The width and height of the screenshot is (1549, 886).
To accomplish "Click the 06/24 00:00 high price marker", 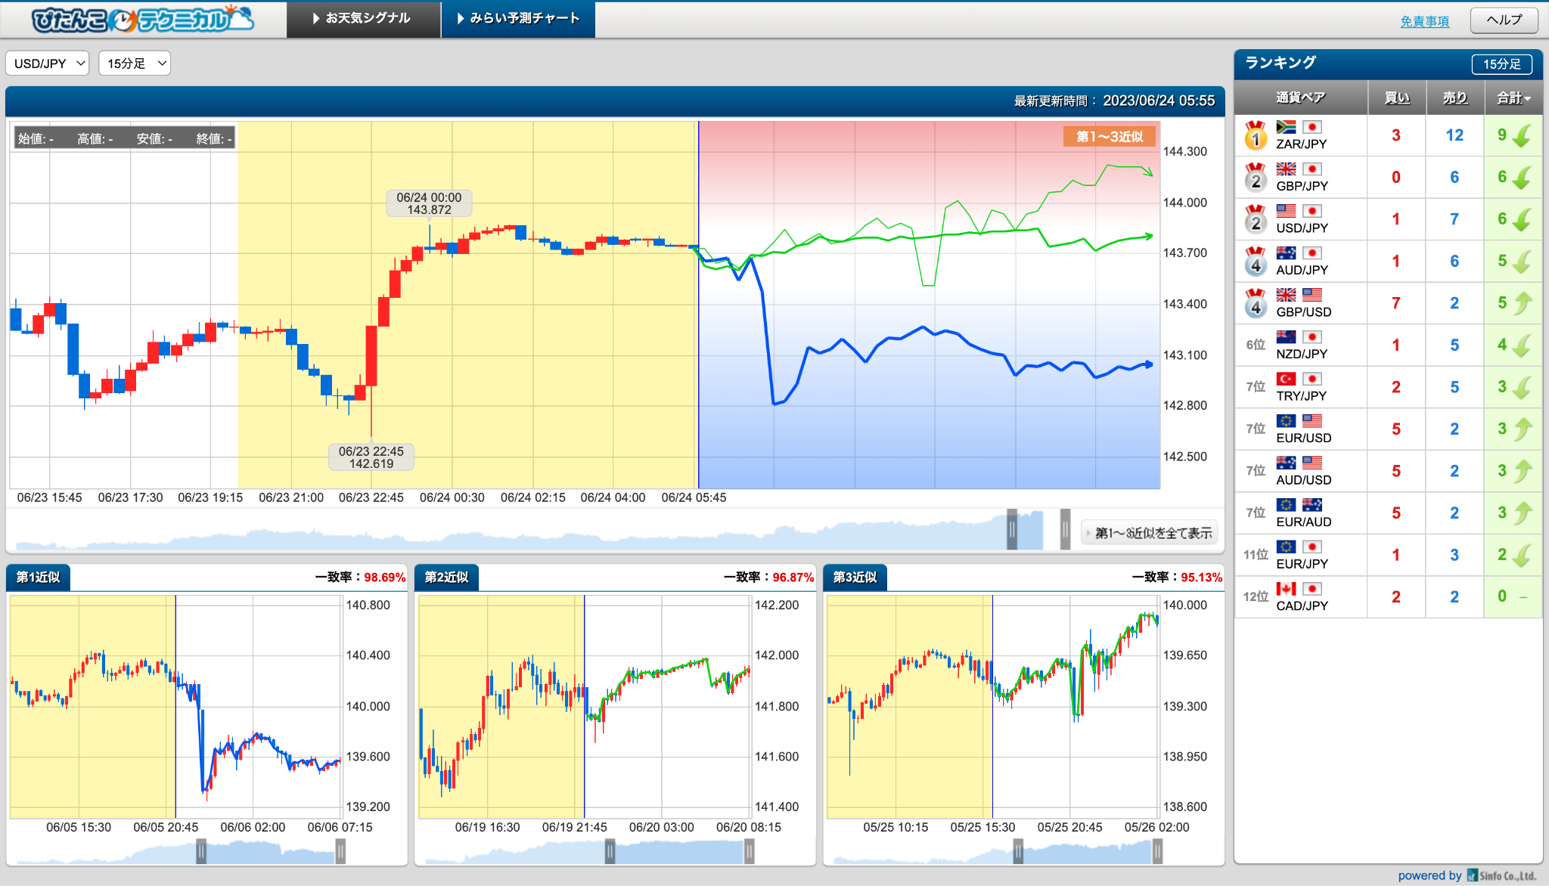I will tap(429, 203).
